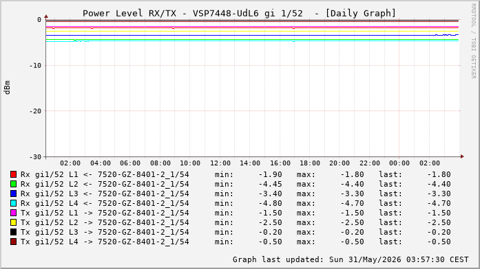The height and width of the screenshot is (269, 480).
Task: Click the dark red Tx L4 legend swatch
Action: click(x=13, y=242)
